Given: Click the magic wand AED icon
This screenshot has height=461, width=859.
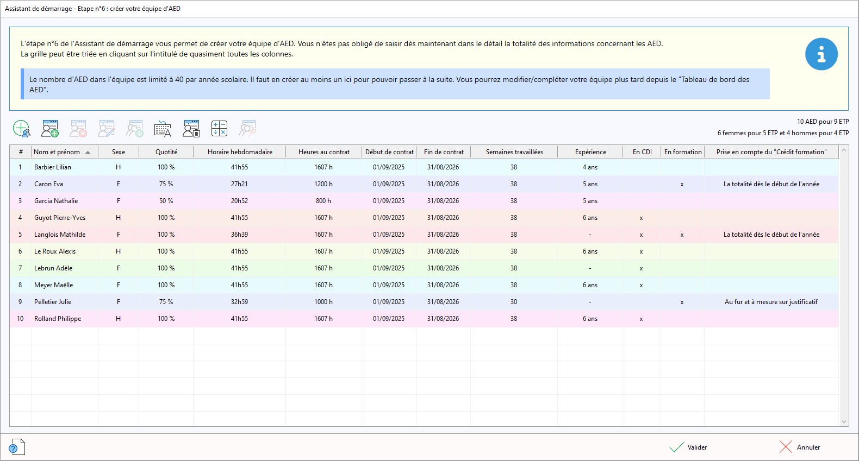Looking at the screenshot, I should (x=248, y=129).
